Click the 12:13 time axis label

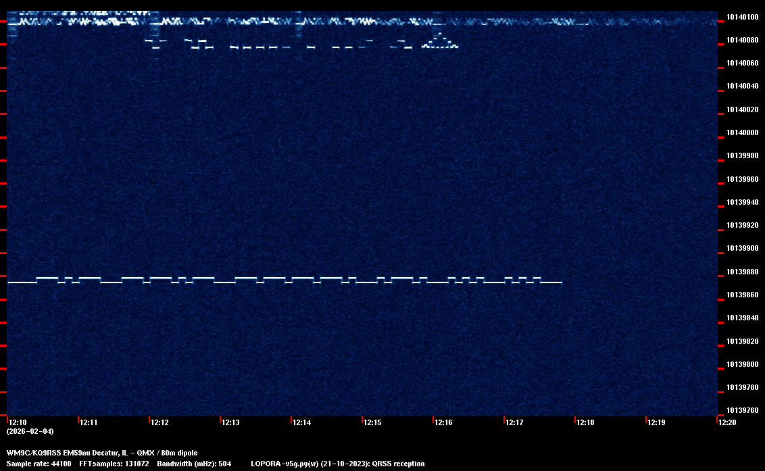(x=230, y=422)
